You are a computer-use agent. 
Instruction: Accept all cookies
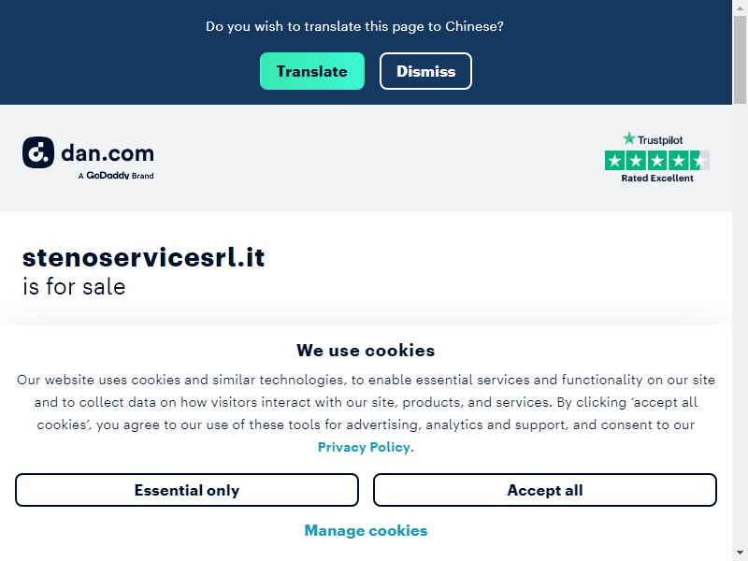tap(545, 490)
